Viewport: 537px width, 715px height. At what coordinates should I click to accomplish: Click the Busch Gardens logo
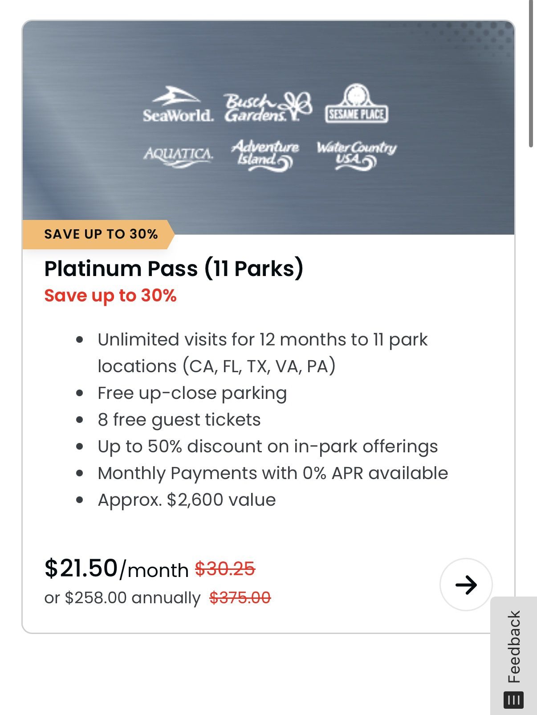(267, 107)
